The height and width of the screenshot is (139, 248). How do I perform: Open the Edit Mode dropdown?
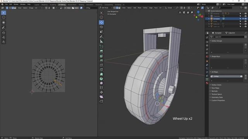[106, 8]
